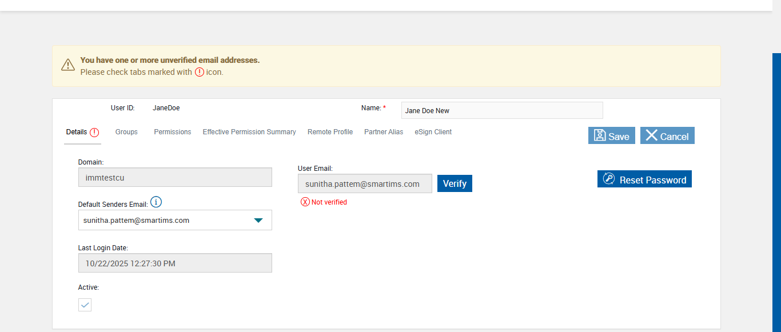Click the red exclamation icon in the banner text
Image resolution: width=781 pixels, height=332 pixels.
pyautogui.click(x=199, y=72)
